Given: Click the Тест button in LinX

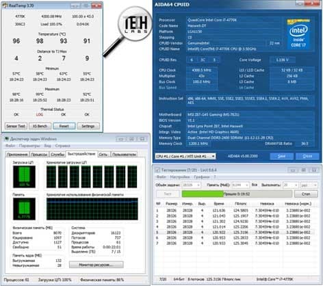Looking at the screenshot, I should tap(168, 194).
